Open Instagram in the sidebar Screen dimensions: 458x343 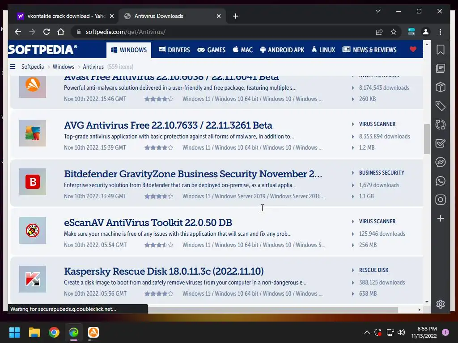[441, 200]
